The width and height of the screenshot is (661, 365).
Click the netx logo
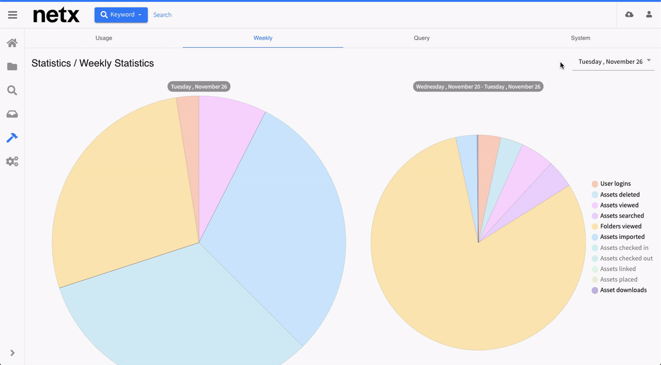pos(56,15)
